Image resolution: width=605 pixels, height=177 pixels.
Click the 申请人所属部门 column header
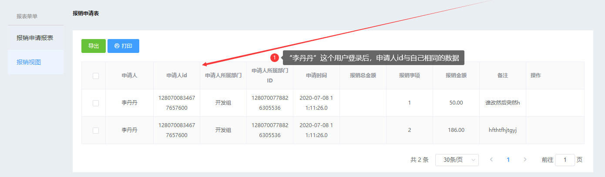point(223,75)
